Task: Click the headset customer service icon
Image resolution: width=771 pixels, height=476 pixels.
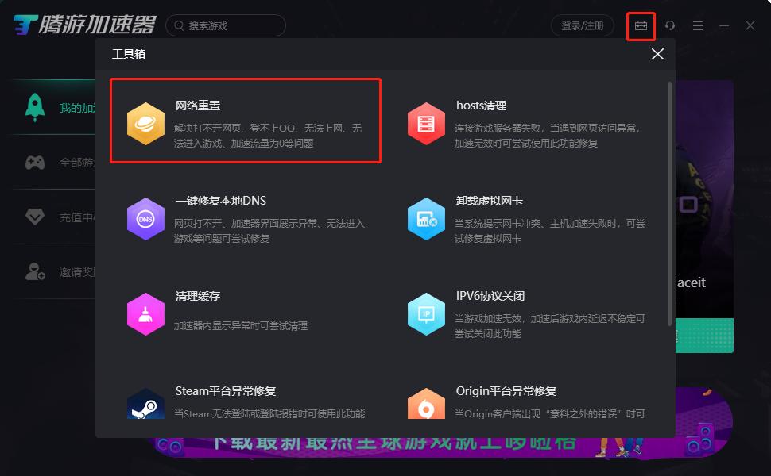Action: tap(669, 25)
